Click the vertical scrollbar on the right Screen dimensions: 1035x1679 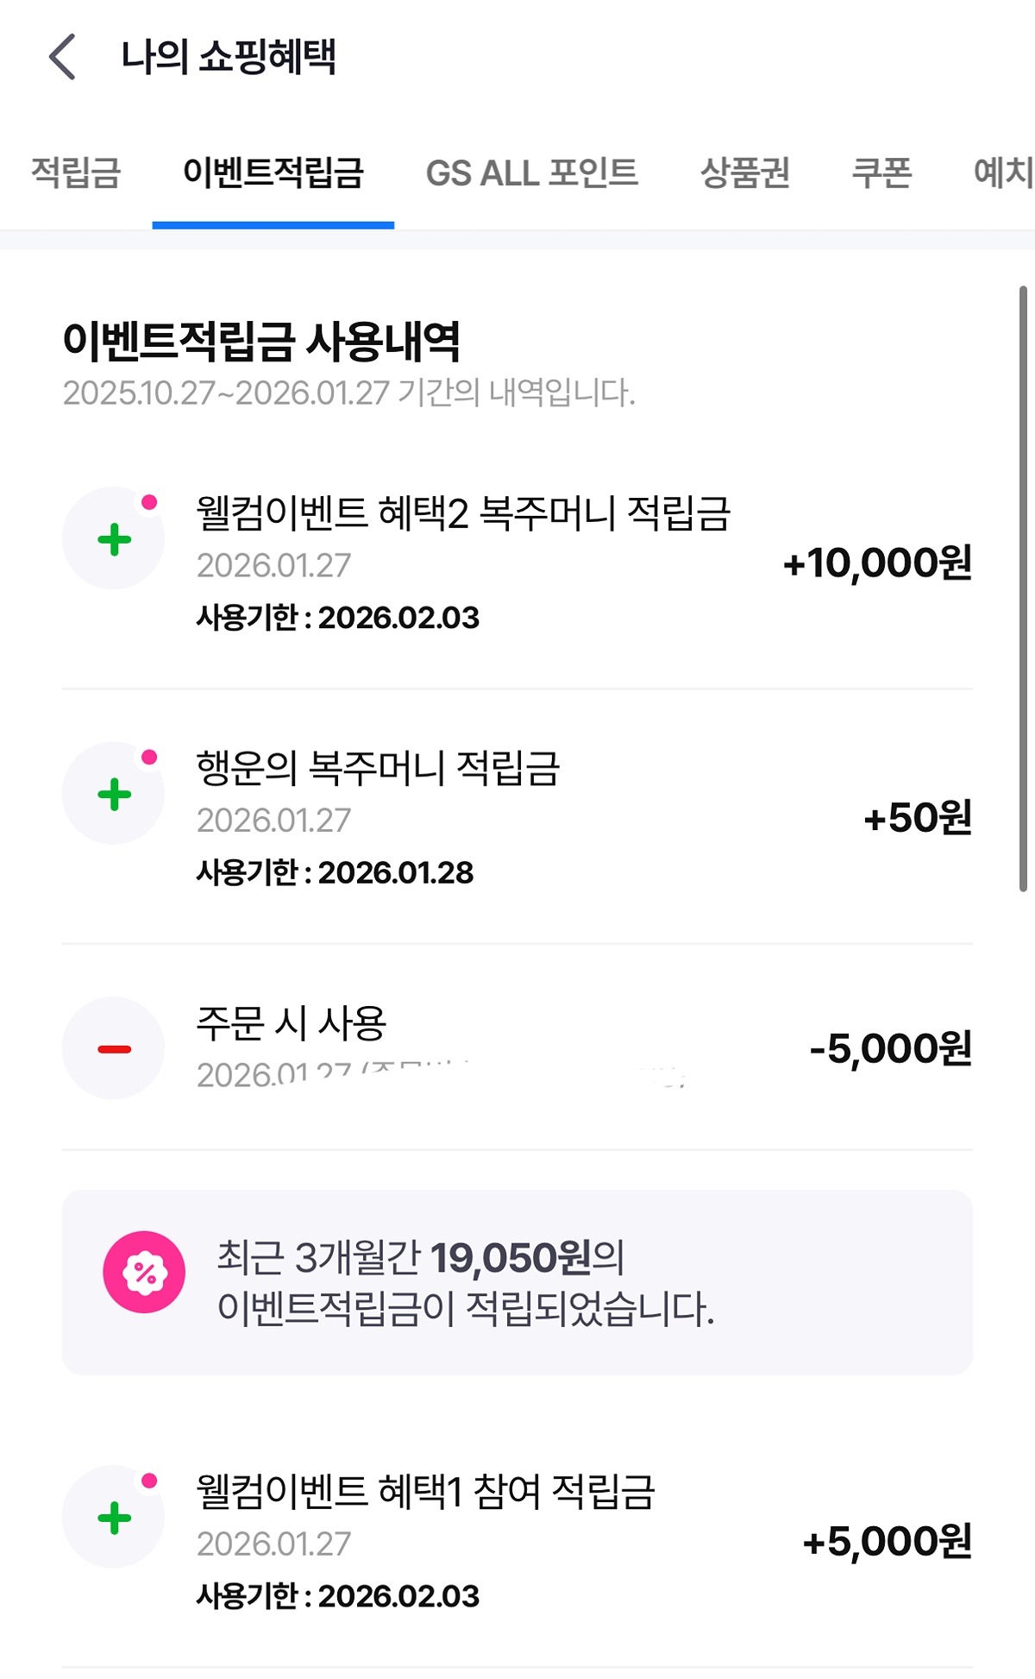pyautogui.click(x=1023, y=588)
